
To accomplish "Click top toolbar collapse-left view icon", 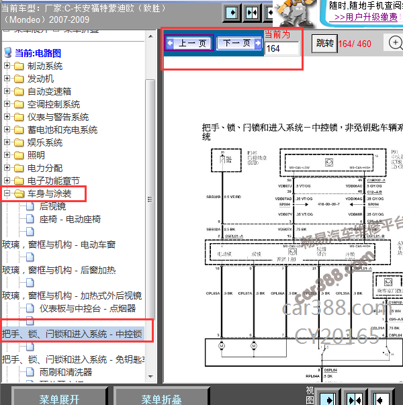I will (269, 12).
